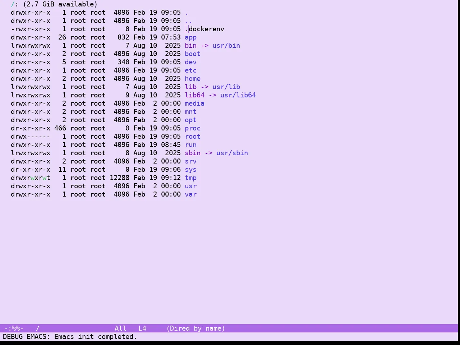Viewport: 460px width, 345px height.
Task: Open the etc directory
Action: [x=190, y=70]
